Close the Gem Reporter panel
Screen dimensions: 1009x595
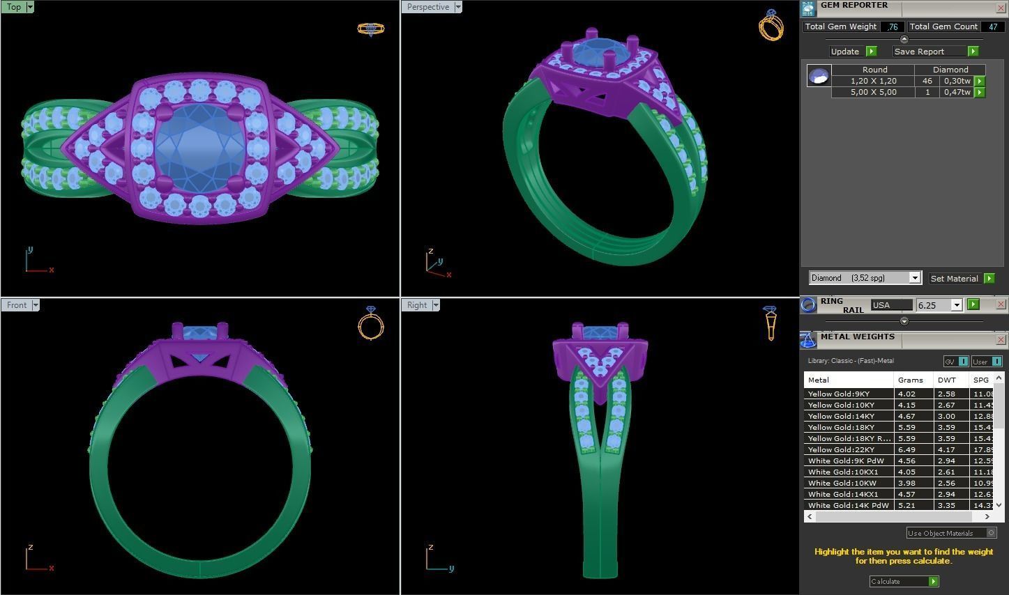[x=1001, y=8]
